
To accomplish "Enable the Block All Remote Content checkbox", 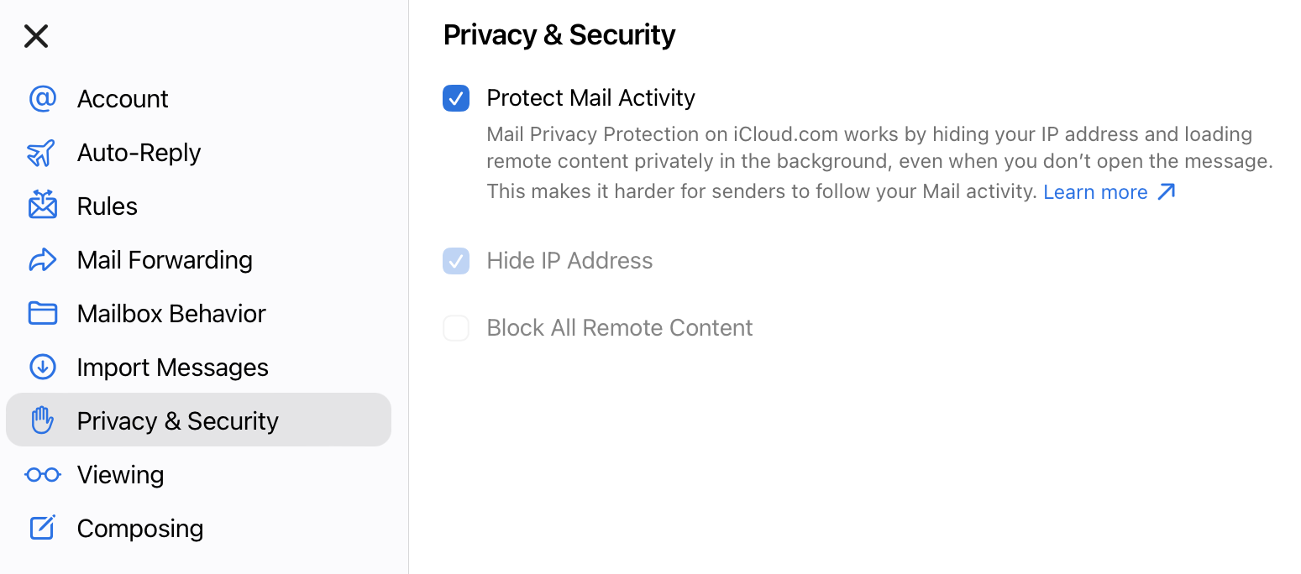I will pos(456,328).
